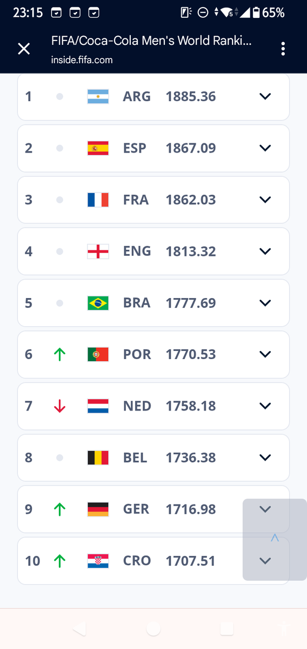
Task: Tap the green up arrow next to POR
Action: [x=60, y=354]
